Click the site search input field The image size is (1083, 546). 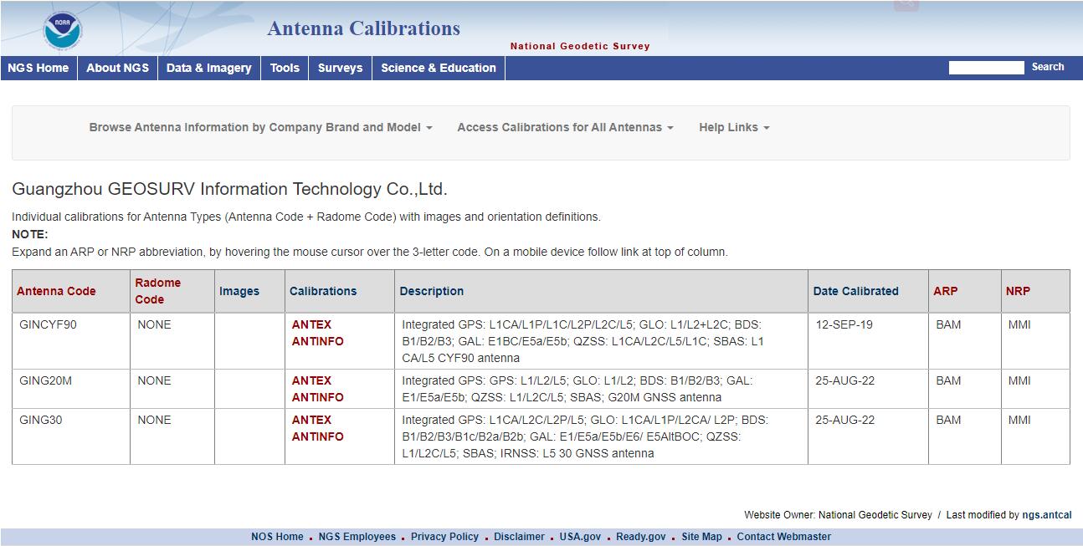click(x=986, y=67)
